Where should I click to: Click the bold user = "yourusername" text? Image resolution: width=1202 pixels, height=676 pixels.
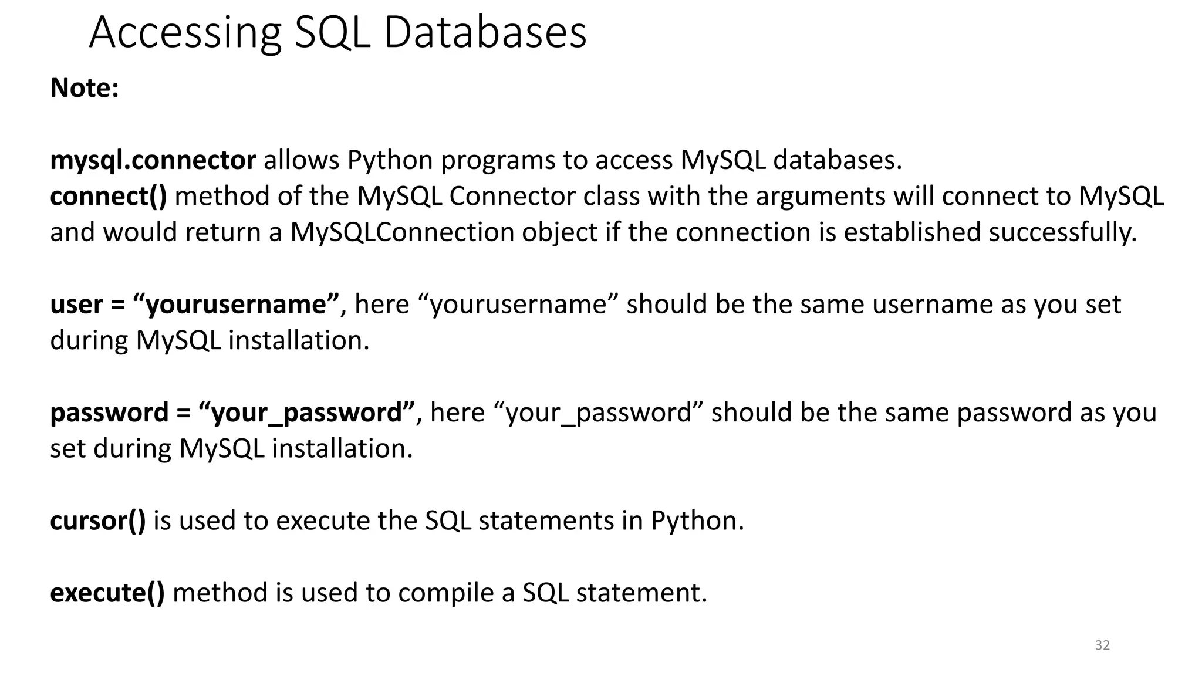pos(195,305)
